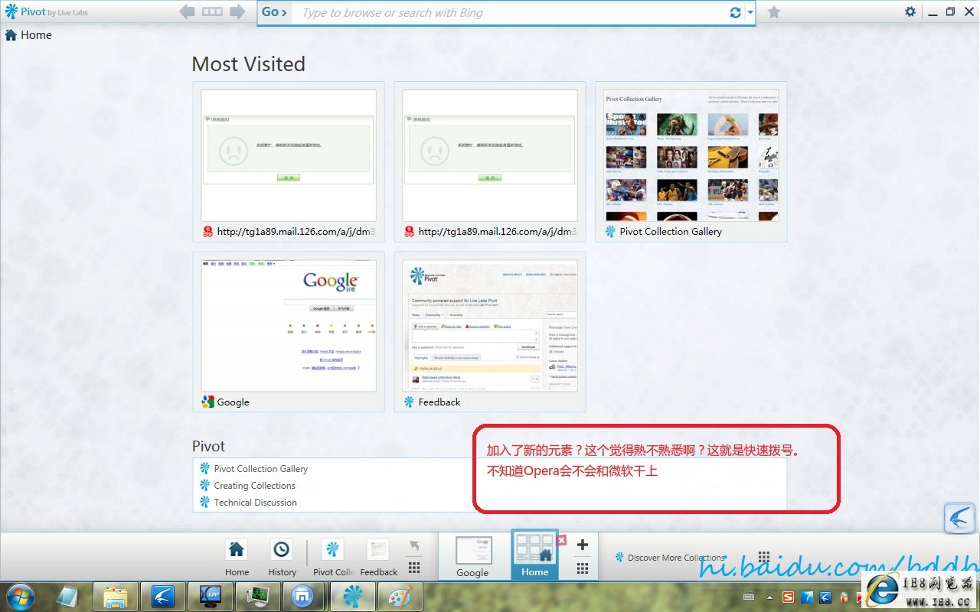Refresh the page with the reload icon
The height and width of the screenshot is (612, 980).
[x=736, y=12]
